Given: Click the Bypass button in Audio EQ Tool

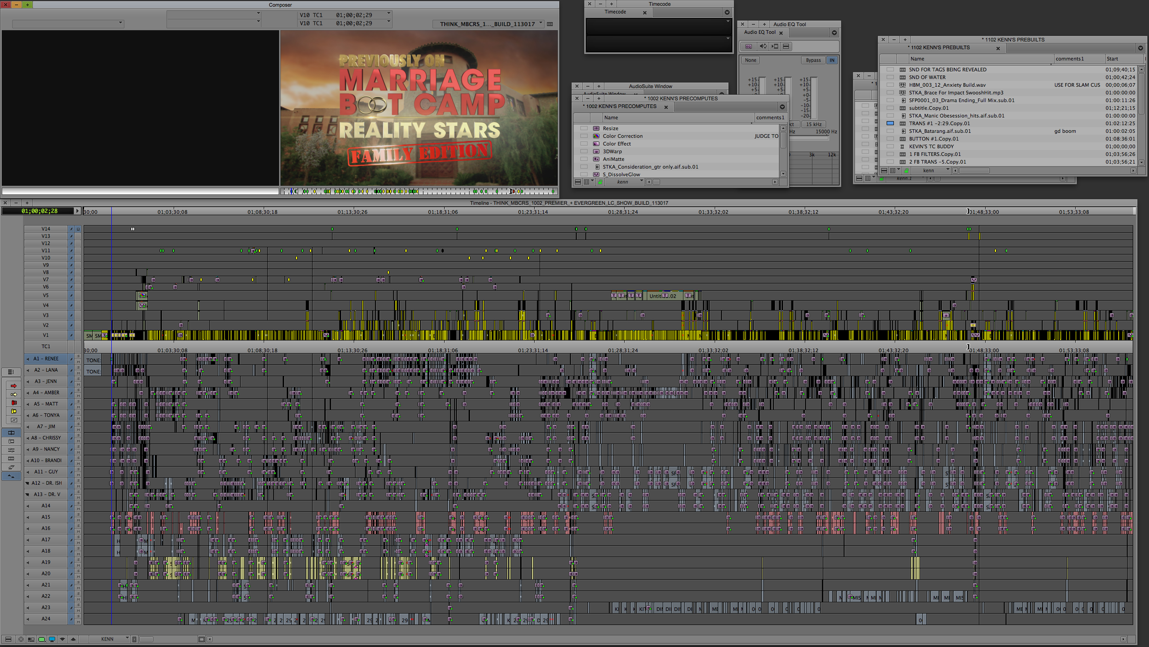Looking at the screenshot, I should click(813, 60).
